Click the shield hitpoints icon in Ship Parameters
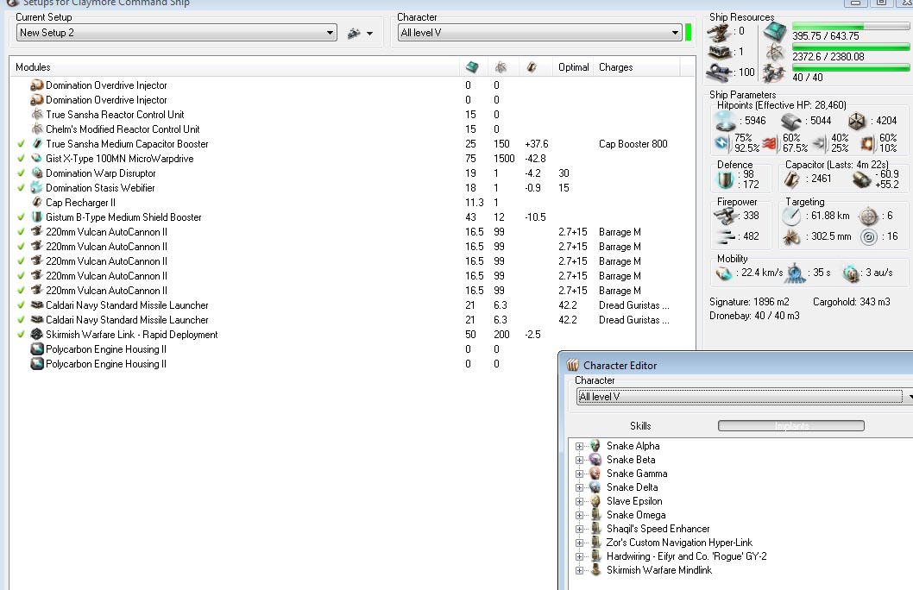Screen dimensions: 913x590 pyautogui.click(x=725, y=121)
